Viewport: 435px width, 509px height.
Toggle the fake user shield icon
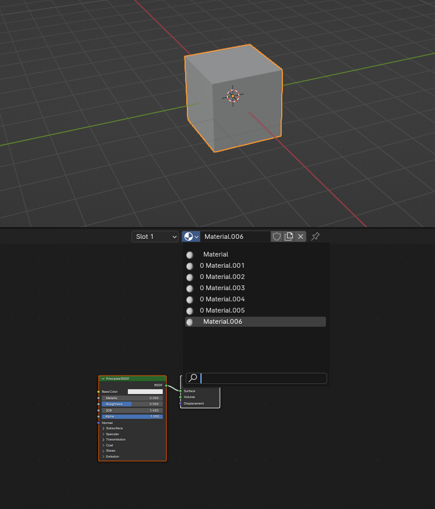point(276,237)
